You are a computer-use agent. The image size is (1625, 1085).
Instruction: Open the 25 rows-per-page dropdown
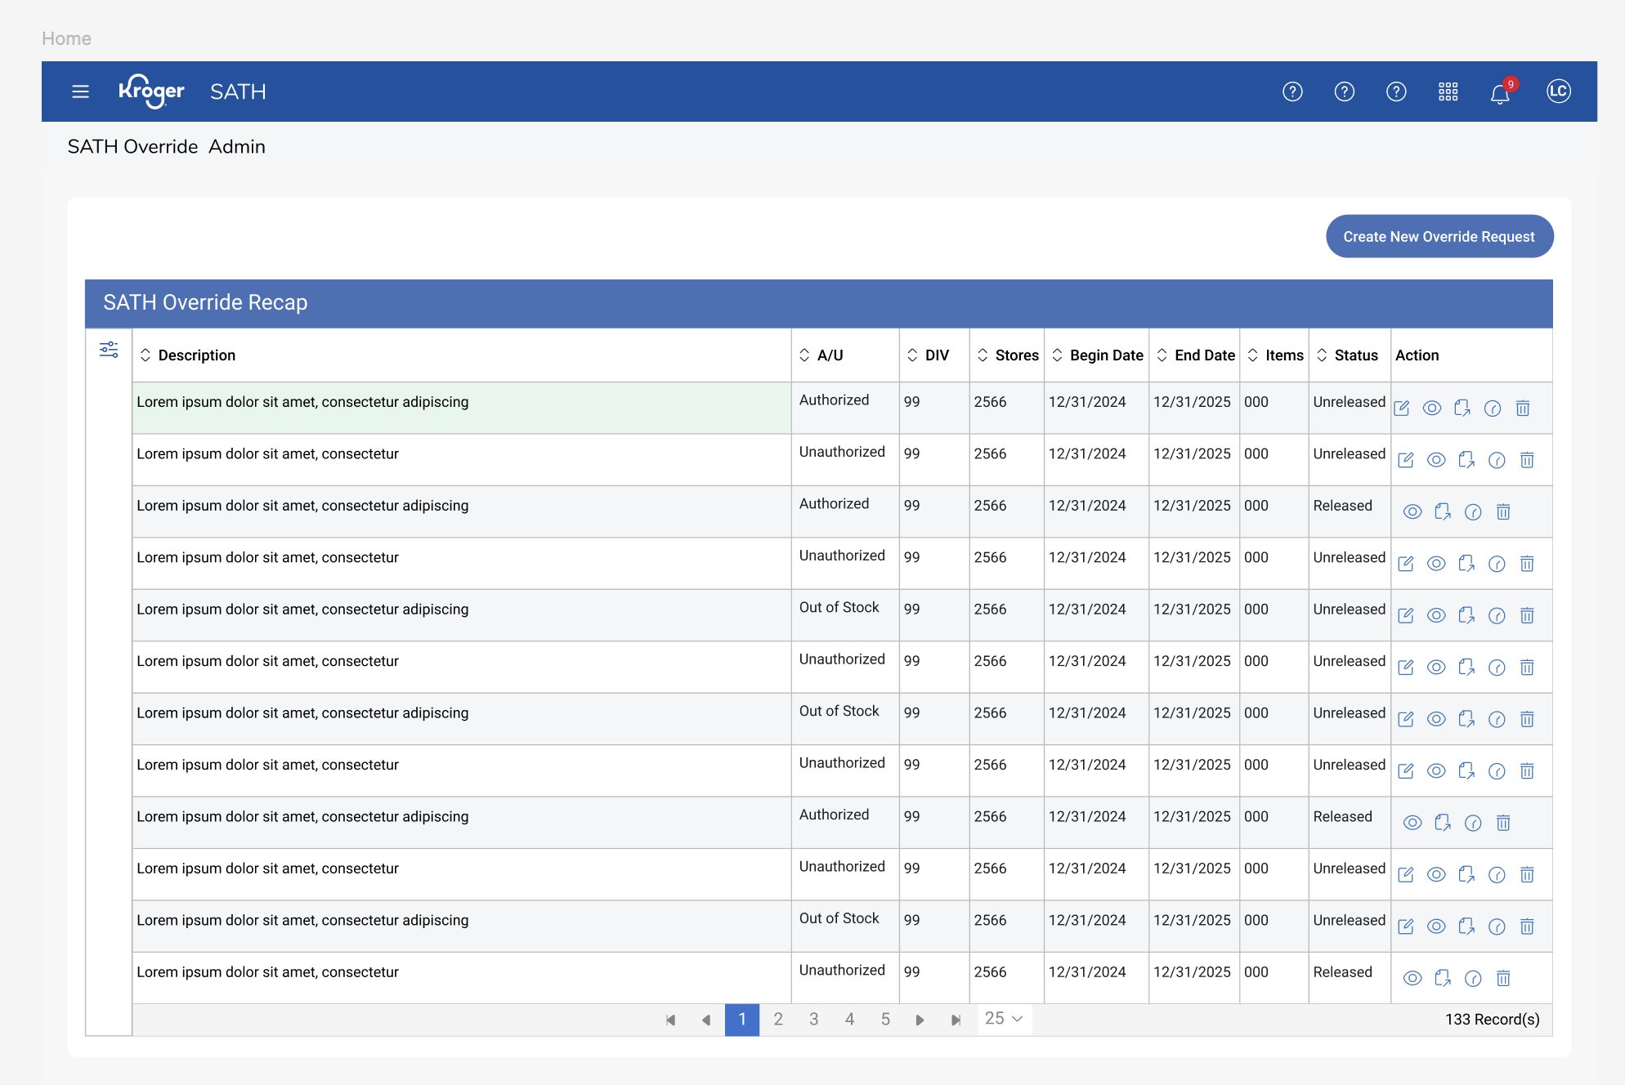(1004, 1019)
